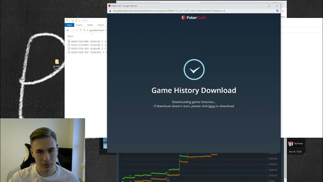
Task: Open the recent locations dropdown in File Explorer
Action: pyautogui.click(x=77, y=30)
